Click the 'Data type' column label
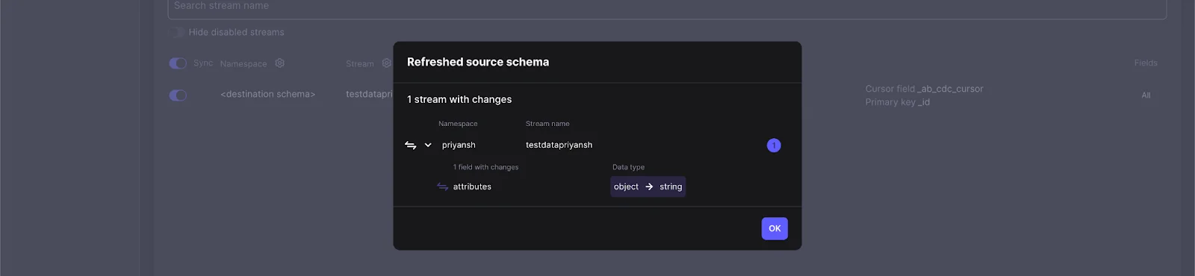The image size is (1195, 276). point(628,167)
